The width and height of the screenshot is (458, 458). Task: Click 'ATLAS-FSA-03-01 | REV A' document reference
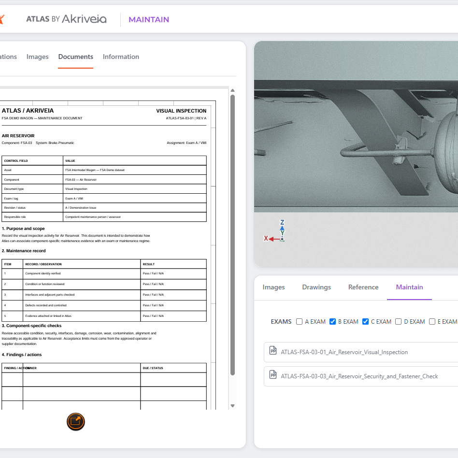click(186, 118)
